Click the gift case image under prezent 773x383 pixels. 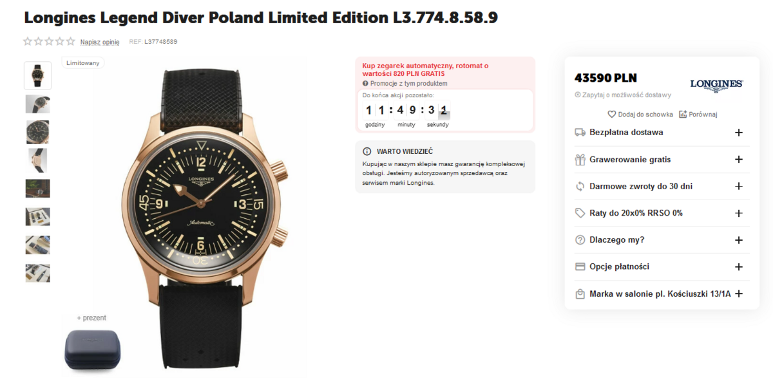coord(91,350)
